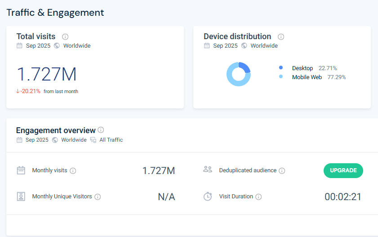The image size is (378, 237).
Task: Open the Engagement overview info tooltip icon
Action: 101,130
